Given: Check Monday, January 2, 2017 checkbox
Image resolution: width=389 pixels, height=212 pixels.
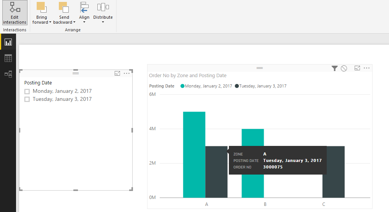Looking at the screenshot, I should point(27,92).
